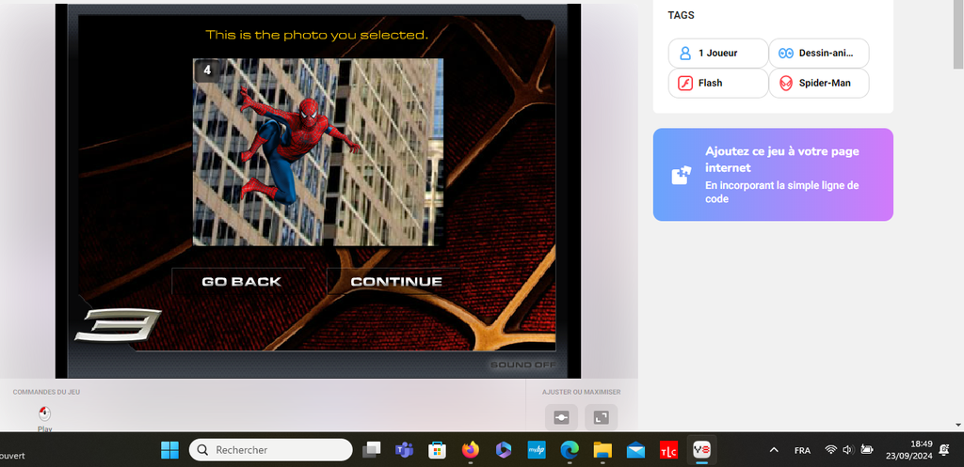Click the page vertical scrollbar thumb
The height and width of the screenshot is (467, 964).
958,37
